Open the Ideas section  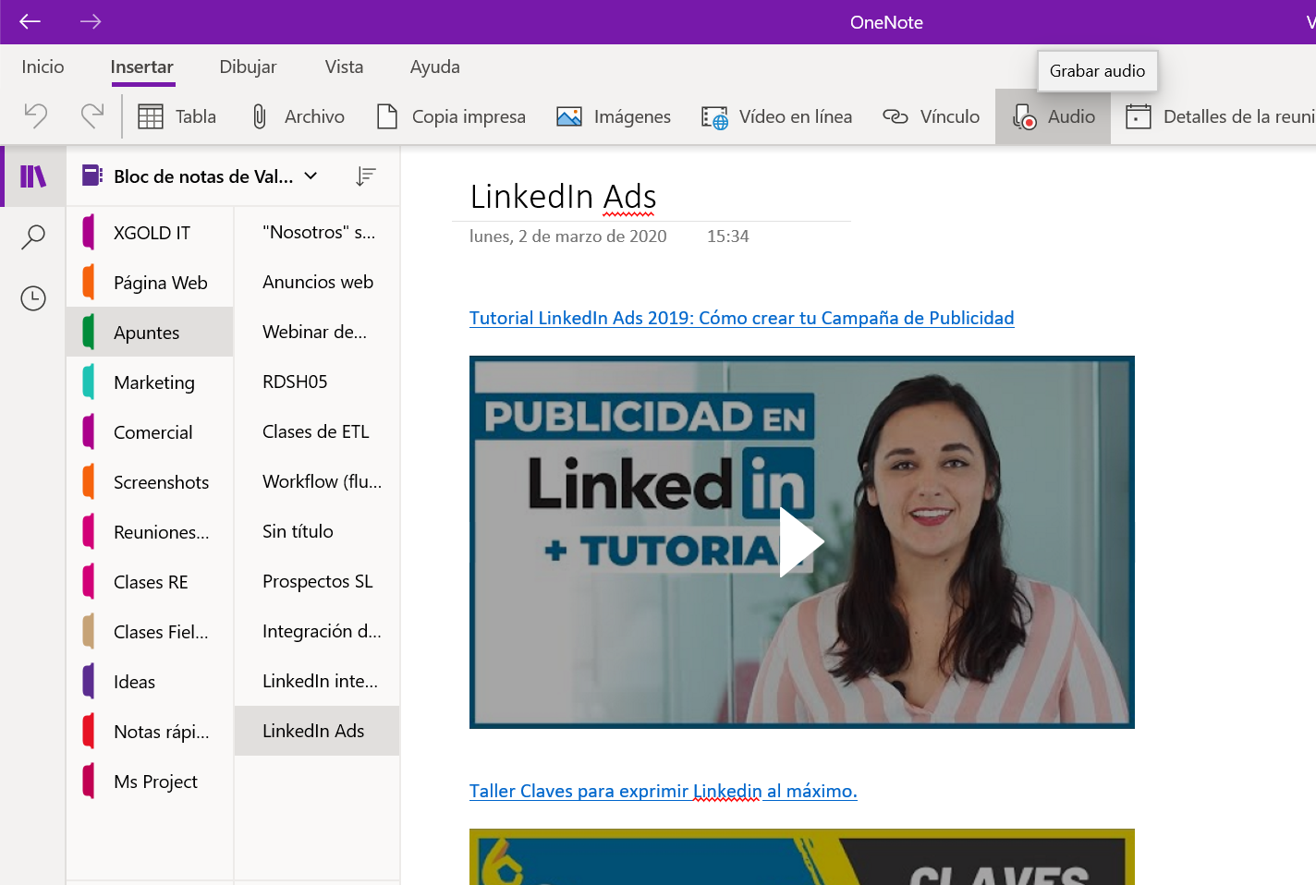click(150, 682)
